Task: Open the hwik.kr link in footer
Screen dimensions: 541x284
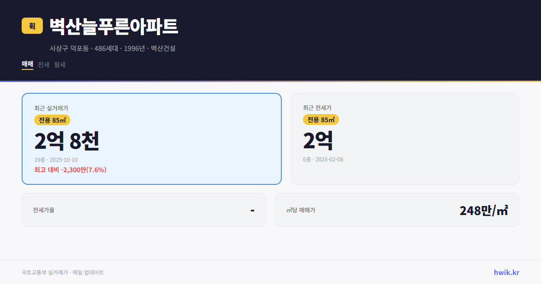Action: click(x=506, y=272)
